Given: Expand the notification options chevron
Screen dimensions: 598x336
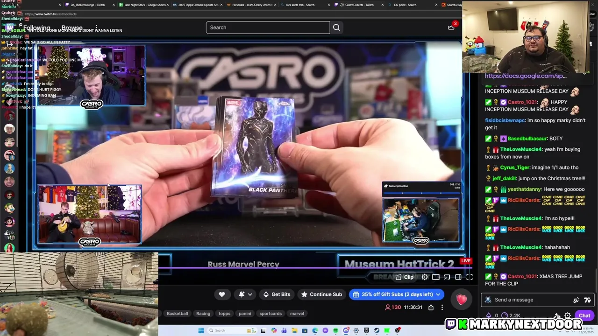Looking at the screenshot, I should click(x=250, y=294).
